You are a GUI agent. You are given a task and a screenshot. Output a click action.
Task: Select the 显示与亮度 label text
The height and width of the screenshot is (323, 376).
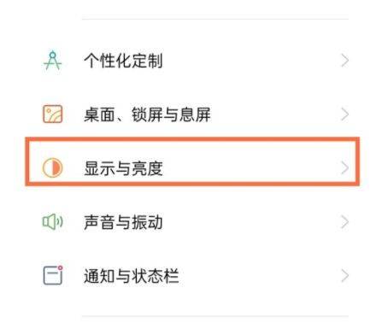[123, 168]
